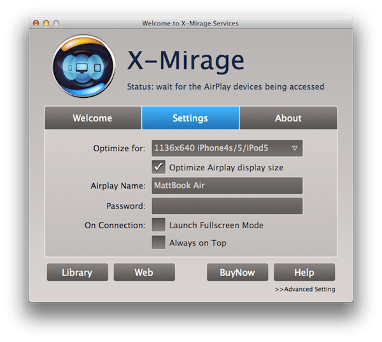Tick the Always on Top checkbox
Viewport: 382px width, 342px height.
[x=159, y=242]
